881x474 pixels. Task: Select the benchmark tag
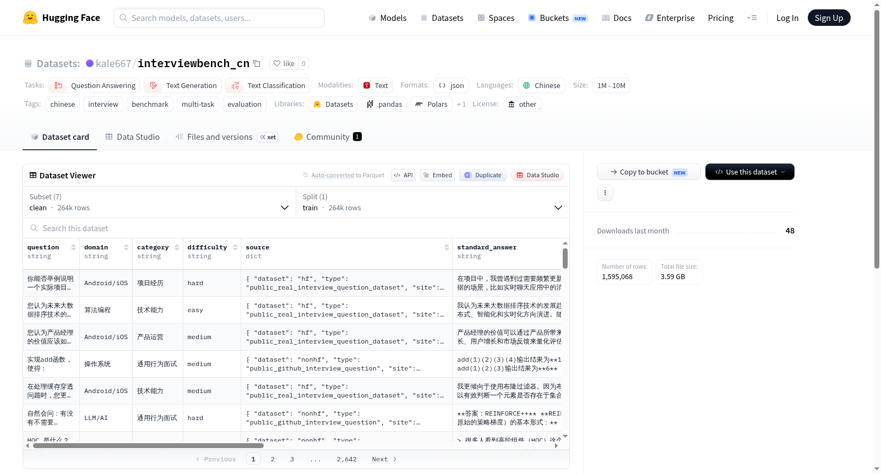click(x=150, y=104)
